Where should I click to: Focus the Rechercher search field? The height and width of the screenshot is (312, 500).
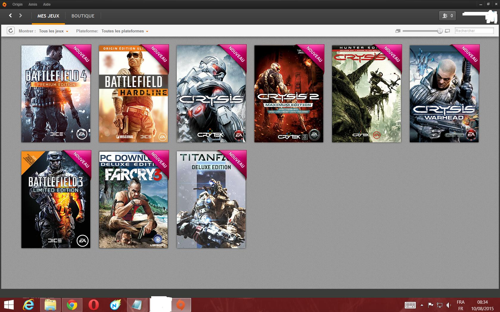click(x=474, y=31)
